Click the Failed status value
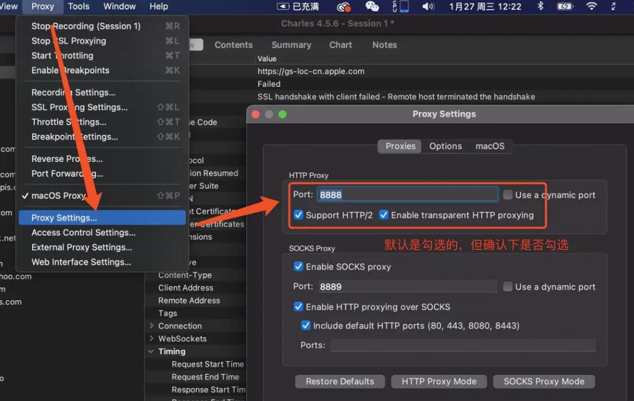The height and width of the screenshot is (401, 634). pos(269,84)
